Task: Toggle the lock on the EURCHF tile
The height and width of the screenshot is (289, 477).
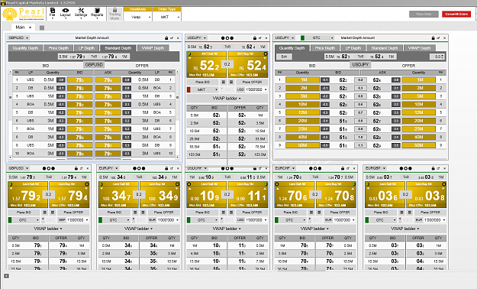Action: point(343,168)
